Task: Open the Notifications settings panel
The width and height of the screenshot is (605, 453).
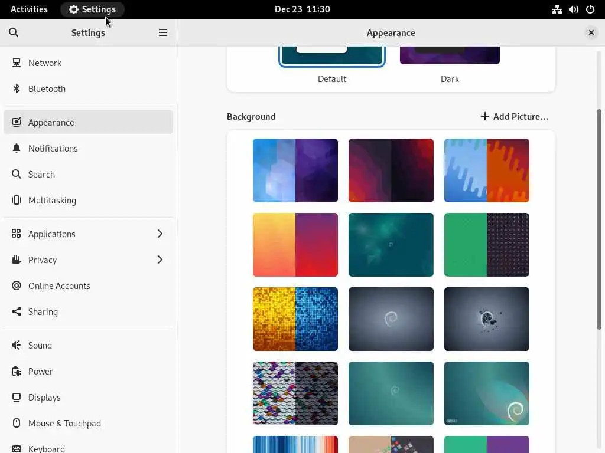Action: (x=89, y=148)
